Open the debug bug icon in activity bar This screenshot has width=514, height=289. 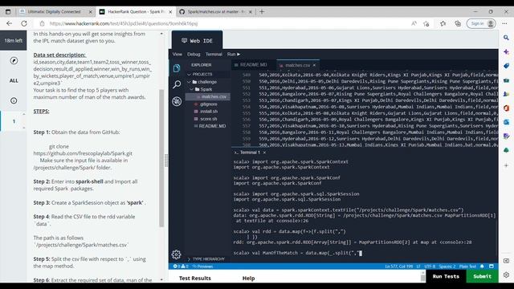[x=177, y=101]
